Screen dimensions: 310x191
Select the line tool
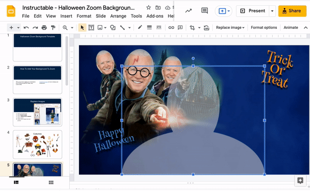tap(122, 28)
